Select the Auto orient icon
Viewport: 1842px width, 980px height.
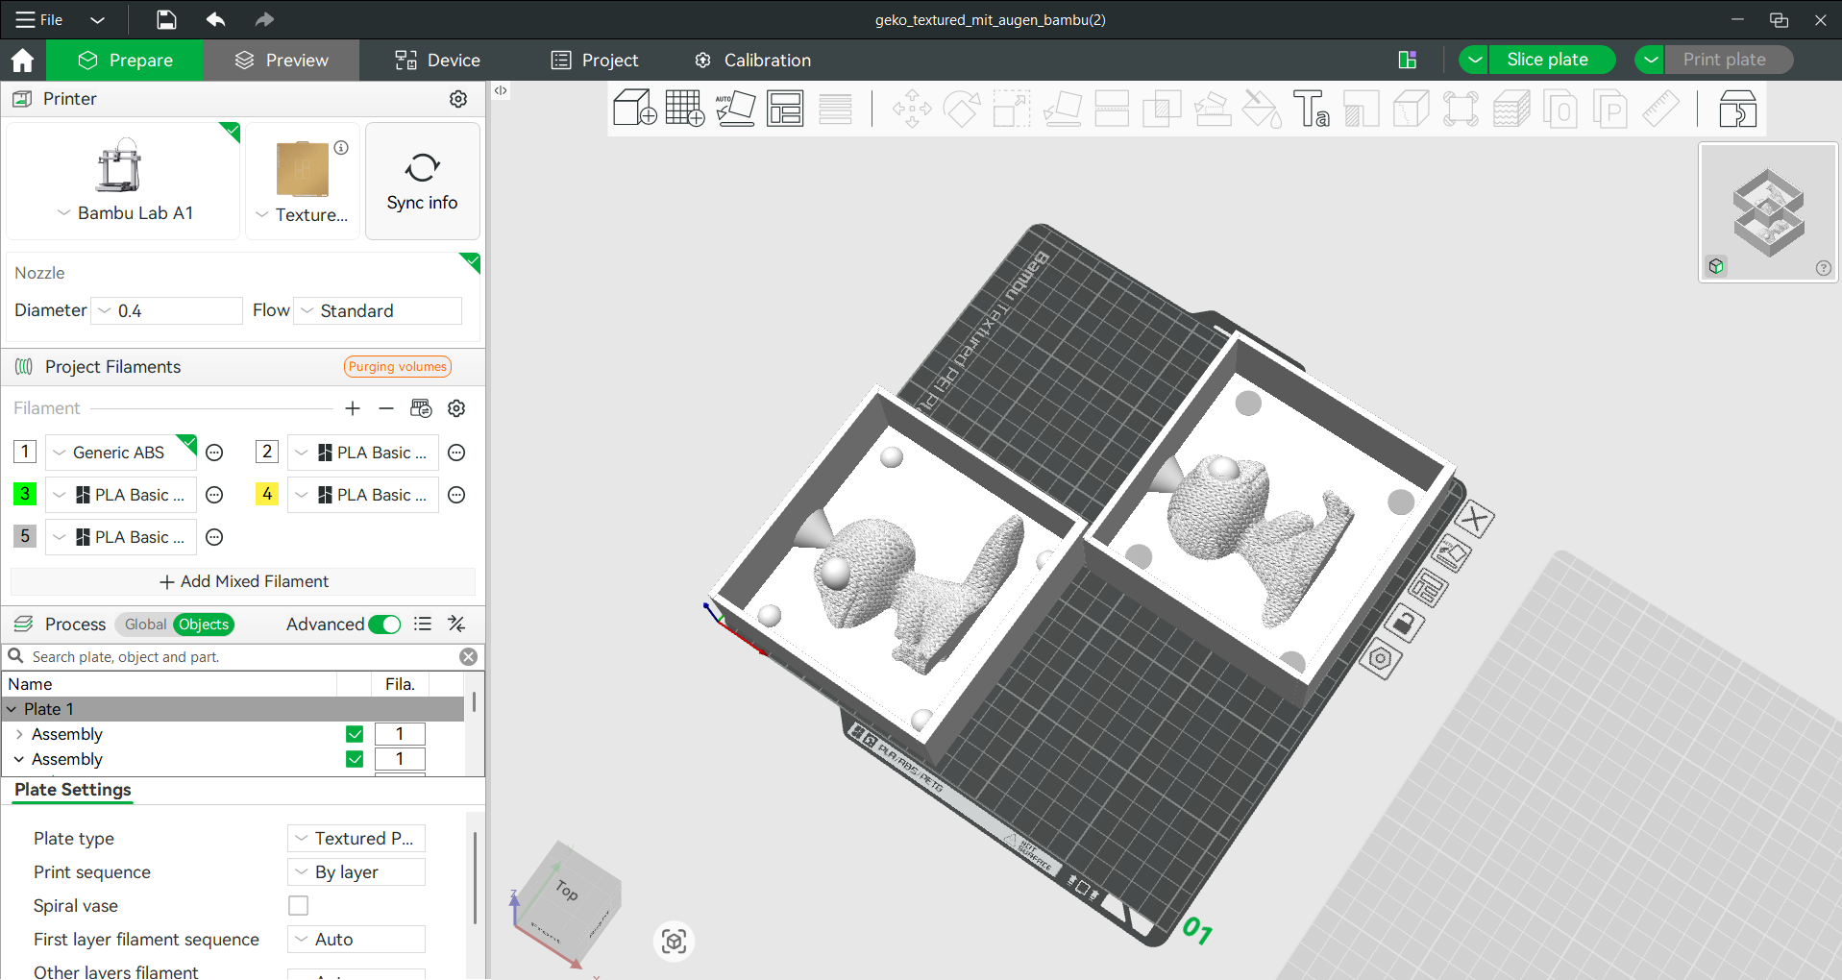pos(735,109)
